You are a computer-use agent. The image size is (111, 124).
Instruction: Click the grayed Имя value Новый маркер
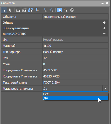coord(75,40)
